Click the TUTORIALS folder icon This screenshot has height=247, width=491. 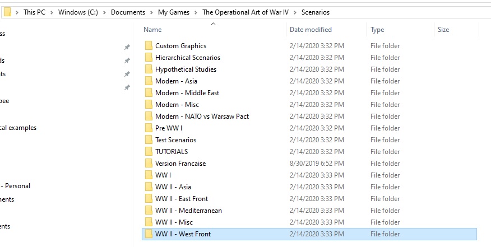coord(149,152)
